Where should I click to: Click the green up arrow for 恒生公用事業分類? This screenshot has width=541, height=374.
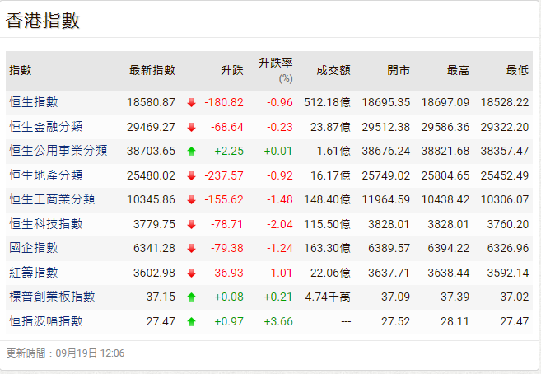point(191,151)
